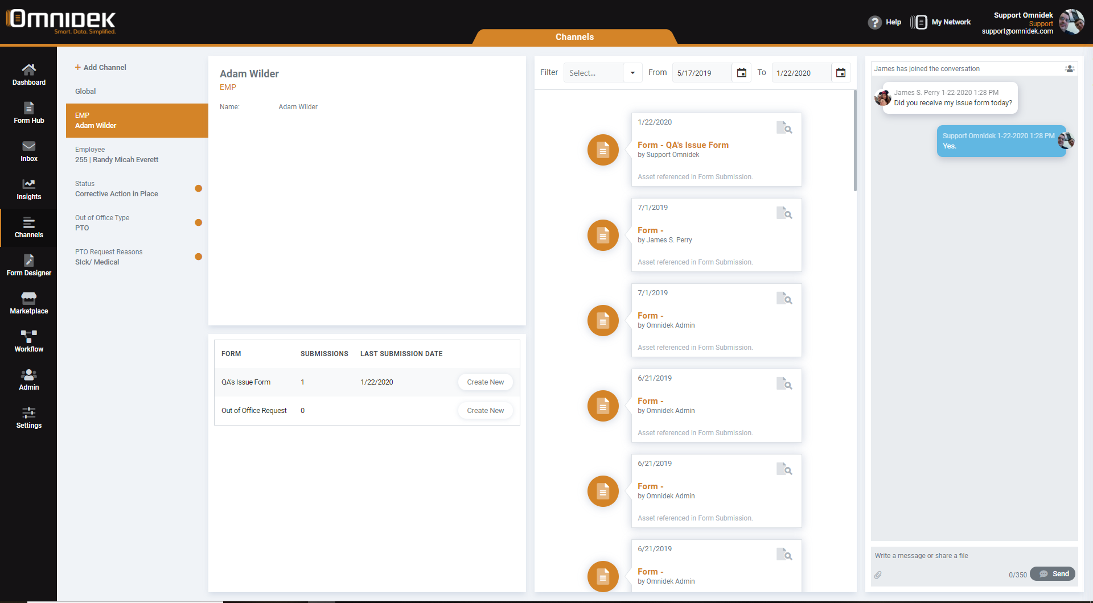This screenshot has width=1093, height=603.
Task: Open the From date calendar picker
Action: [741, 73]
